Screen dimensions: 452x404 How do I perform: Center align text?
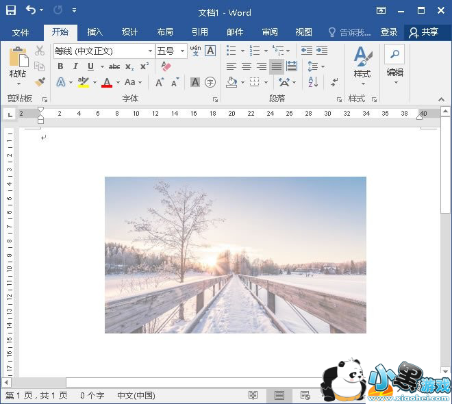tap(246, 66)
